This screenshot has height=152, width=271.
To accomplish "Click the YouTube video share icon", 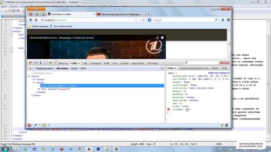I will coord(157,38).
